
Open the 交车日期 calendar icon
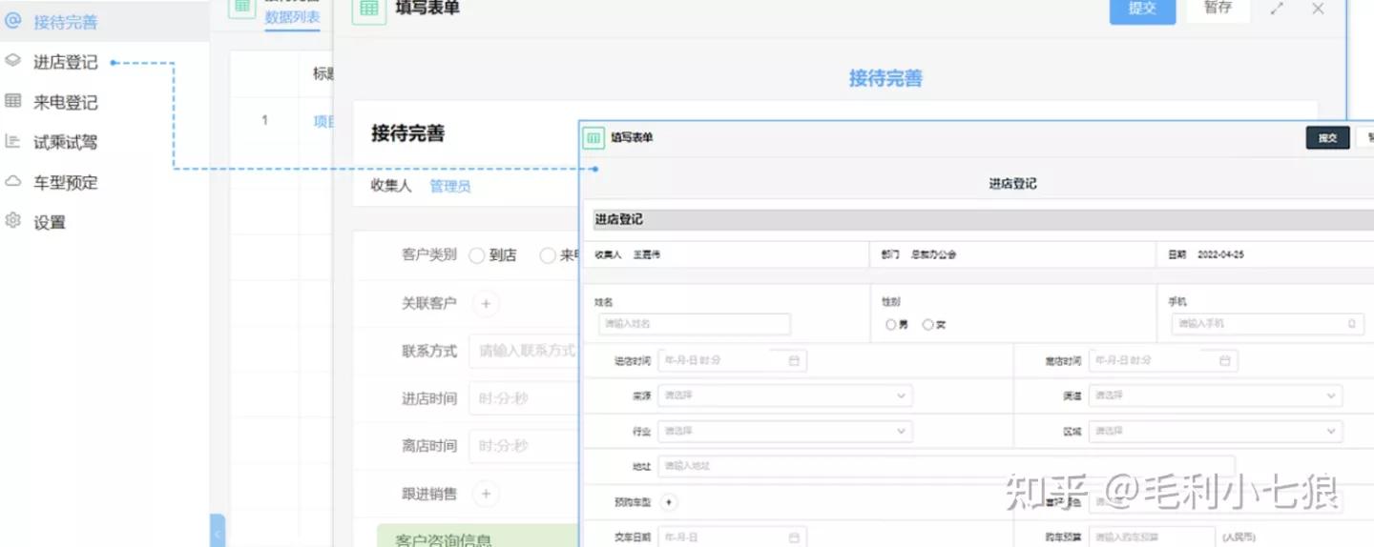(x=794, y=537)
